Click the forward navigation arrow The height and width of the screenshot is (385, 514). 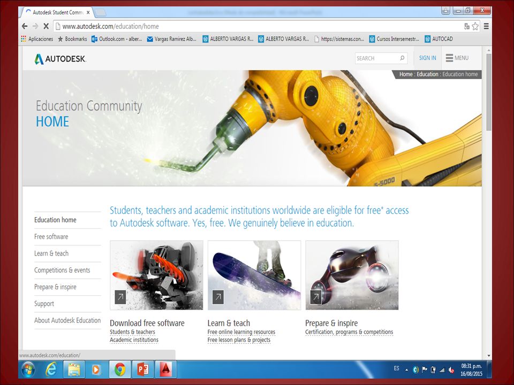coord(35,26)
